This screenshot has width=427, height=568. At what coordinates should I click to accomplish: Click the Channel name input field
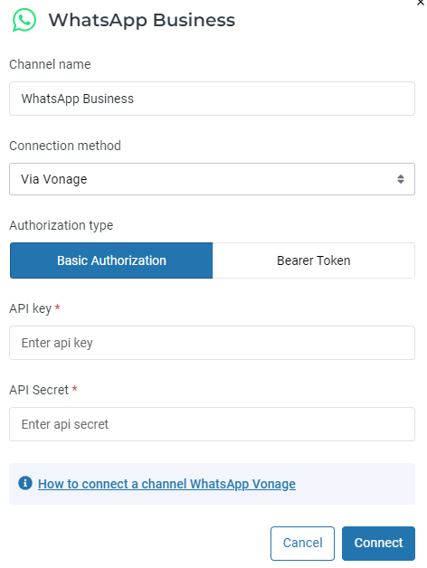pos(212,99)
